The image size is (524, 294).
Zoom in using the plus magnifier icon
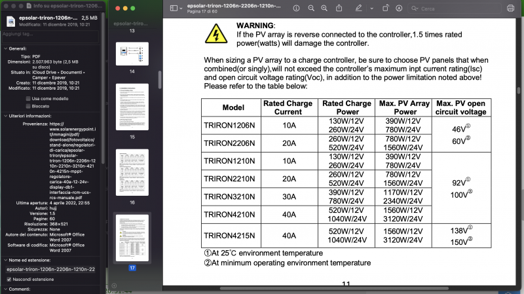(x=323, y=9)
